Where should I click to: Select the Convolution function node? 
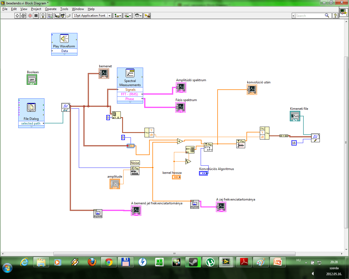coord(208,147)
